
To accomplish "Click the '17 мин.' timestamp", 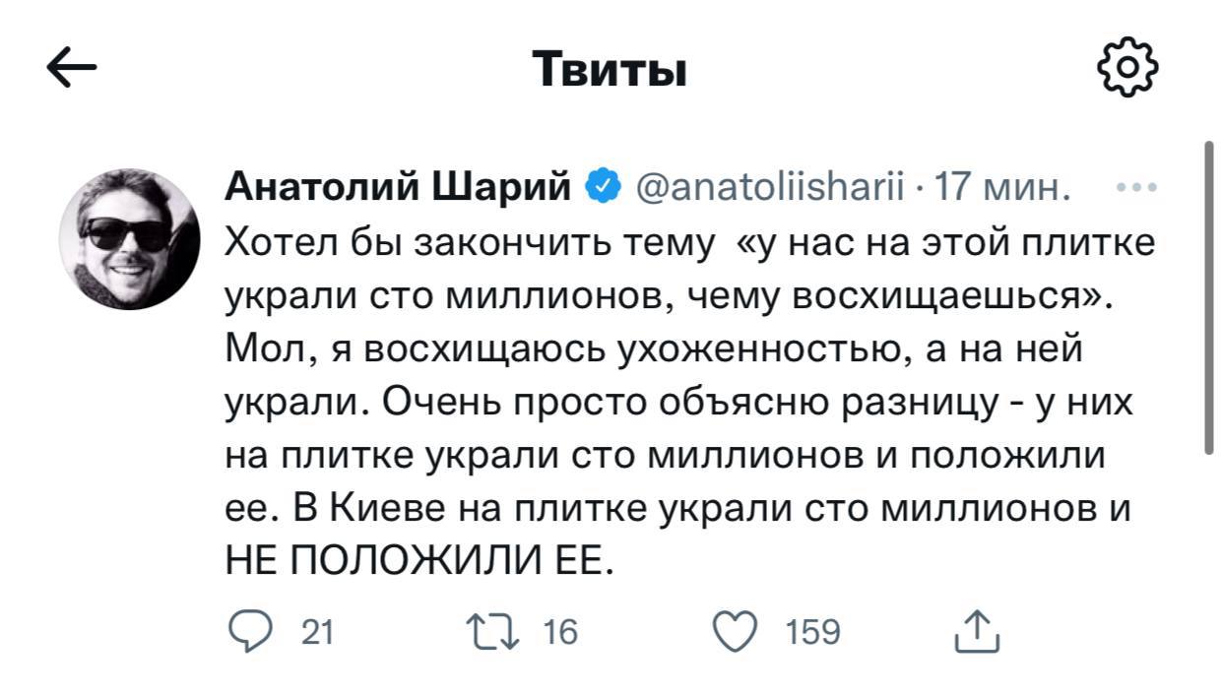I will (x=999, y=185).
